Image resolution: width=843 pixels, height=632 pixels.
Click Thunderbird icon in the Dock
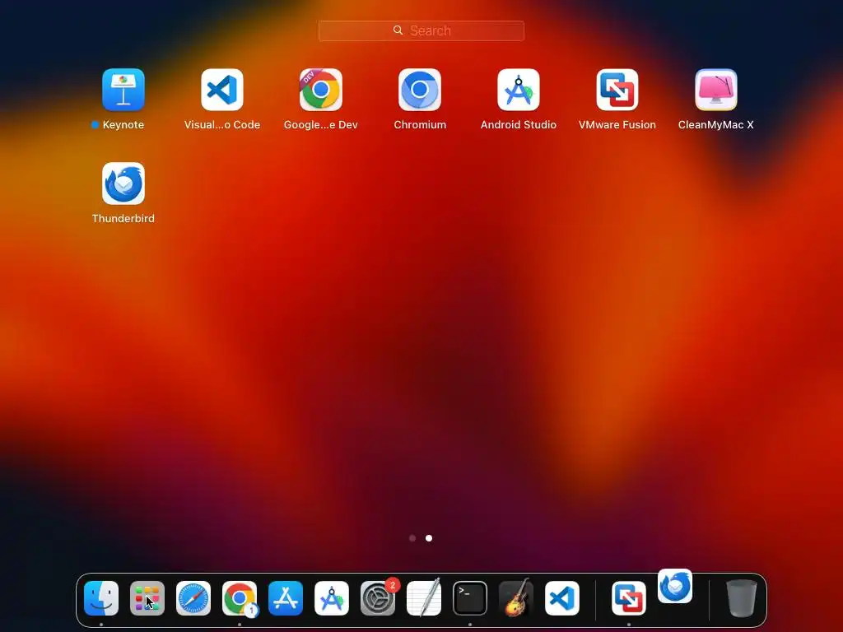point(675,586)
